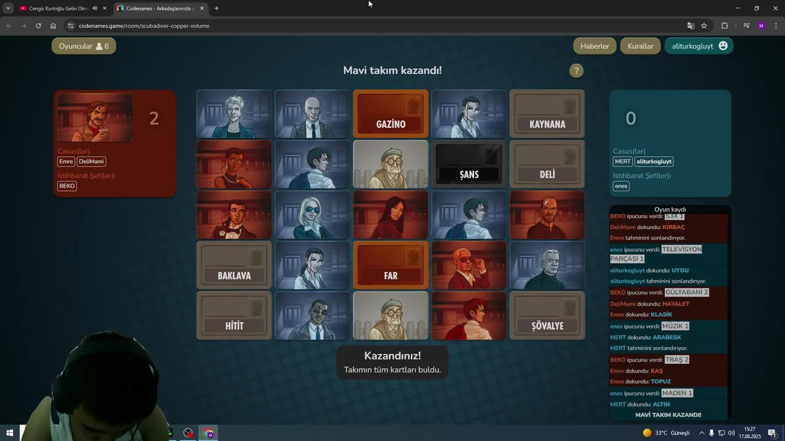Bookmark this page with the star
The image size is (785, 441).
click(704, 26)
